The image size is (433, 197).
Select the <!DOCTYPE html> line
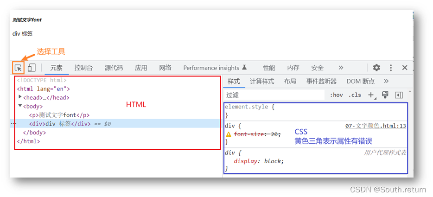coord(42,80)
